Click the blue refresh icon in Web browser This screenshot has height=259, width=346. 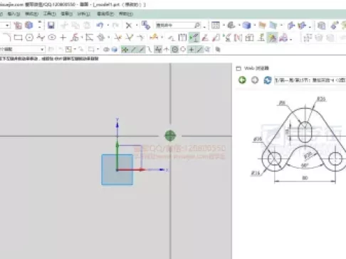click(268, 80)
